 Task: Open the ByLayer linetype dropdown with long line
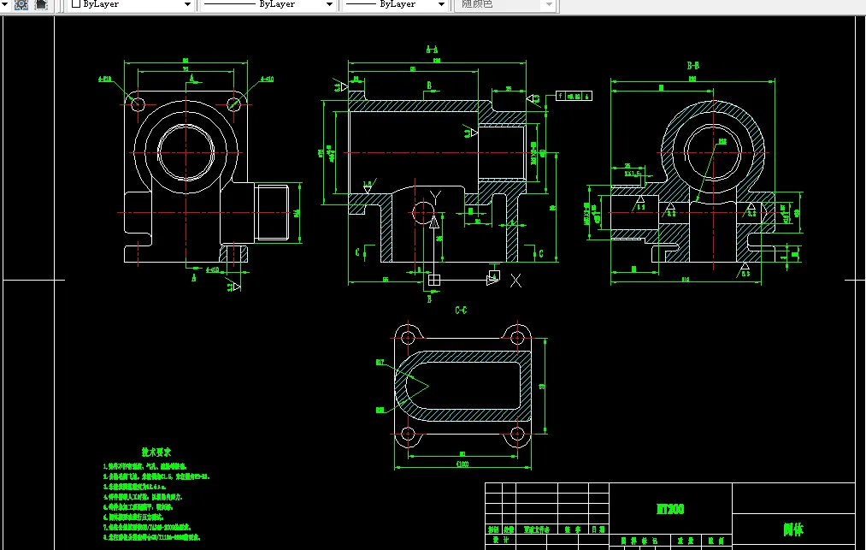click(x=268, y=4)
